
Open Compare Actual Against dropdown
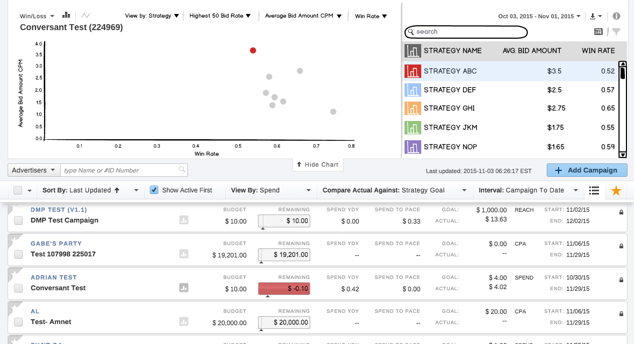(395, 190)
